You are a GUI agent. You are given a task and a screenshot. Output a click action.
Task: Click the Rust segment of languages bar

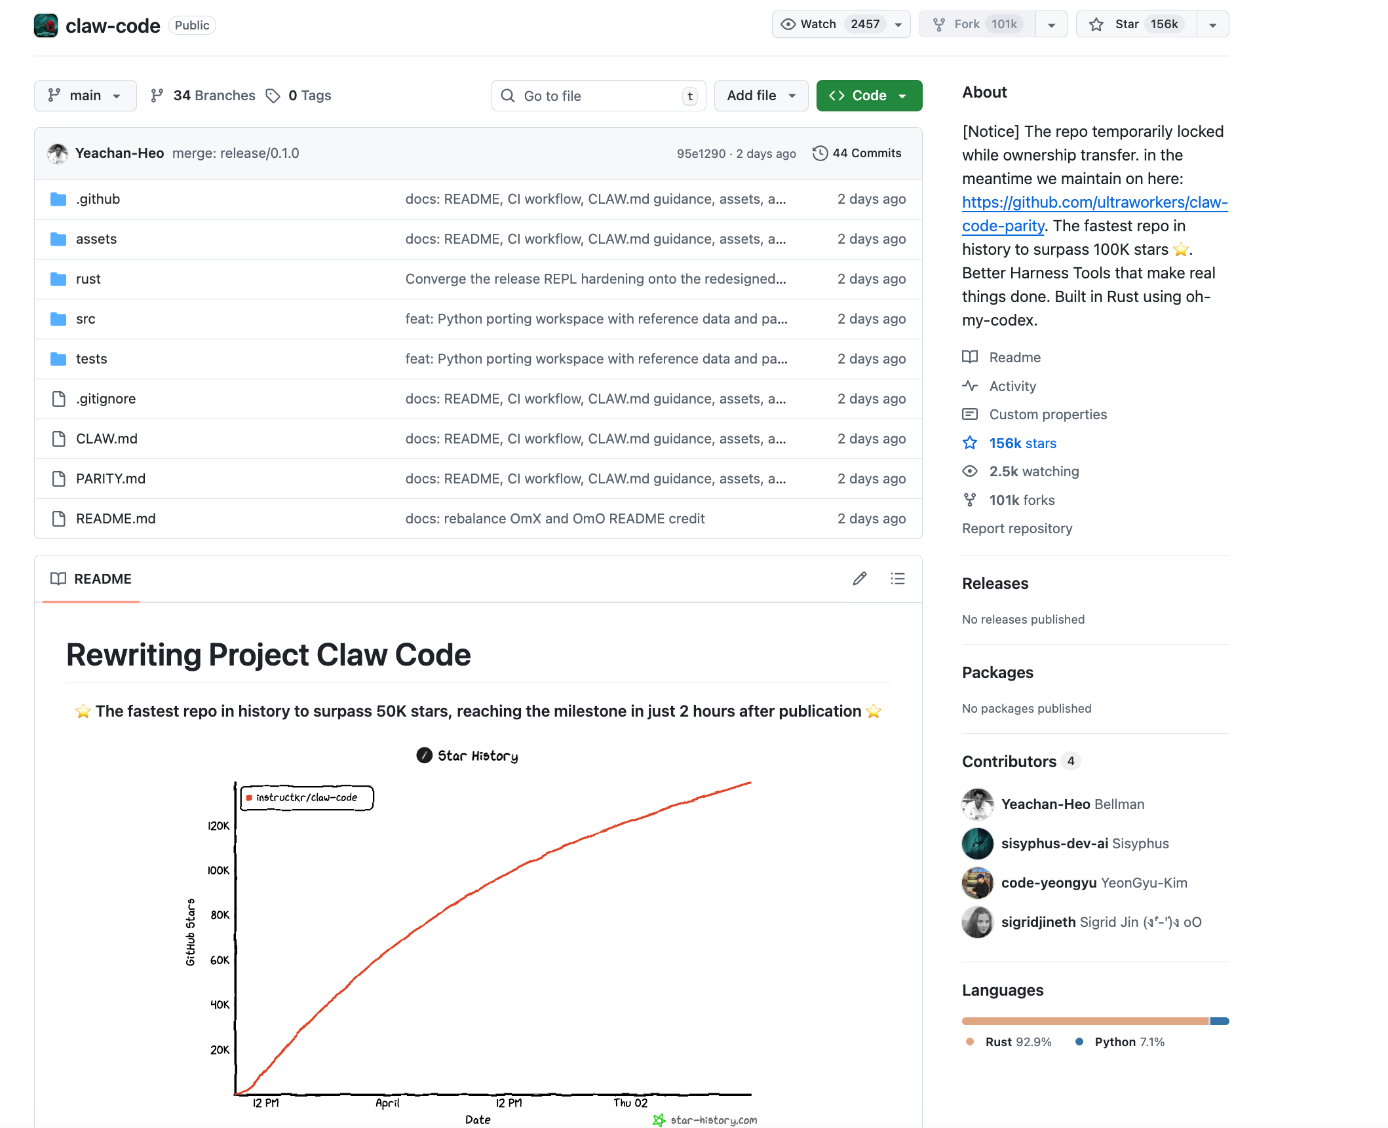(1085, 1021)
